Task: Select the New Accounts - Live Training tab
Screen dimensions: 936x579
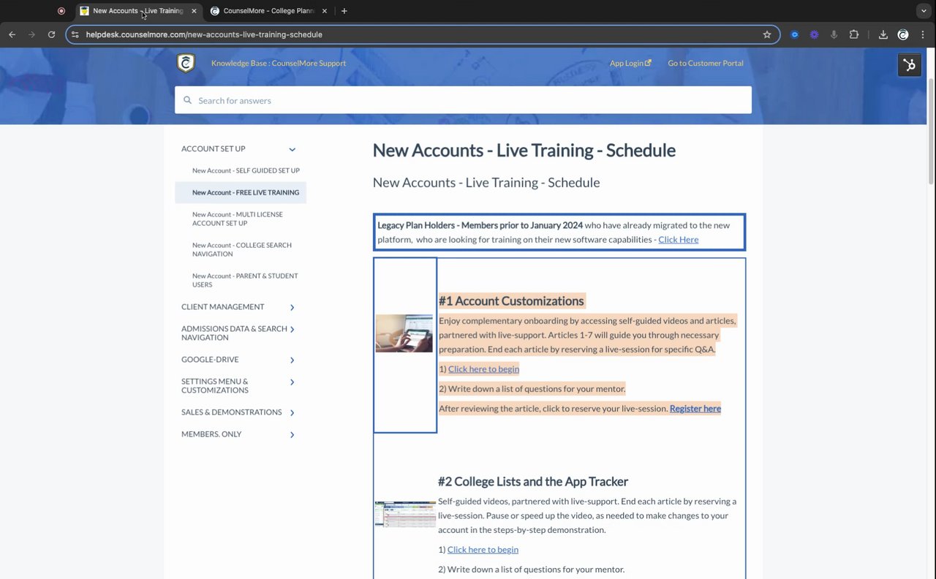Action: (139, 11)
